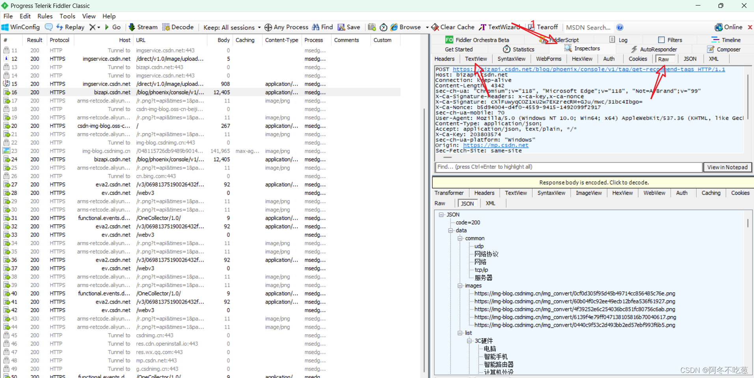The width and height of the screenshot is (754, 378).
Task: Toggle Decode in the toolbar
Action: click(178, 27)
